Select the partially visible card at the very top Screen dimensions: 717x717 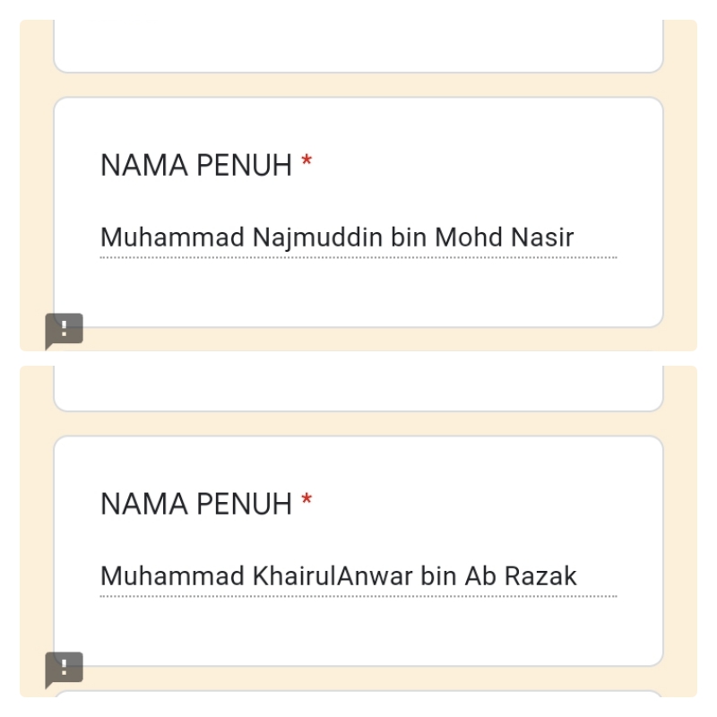pos(358,47)
